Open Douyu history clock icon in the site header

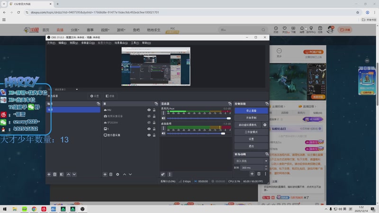pyautogui.click(x=276, y=29)
